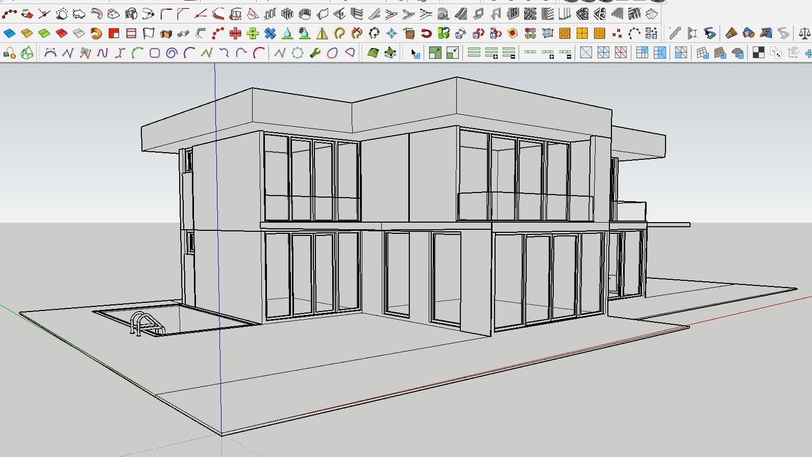Screen dimensions: 812x457
Task: Click the blue four-way arrows icon
Action: [x=391, y=34]
